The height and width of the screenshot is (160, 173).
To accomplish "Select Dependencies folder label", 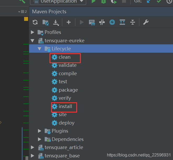I will pyautogui.click(x=68, y=139).
